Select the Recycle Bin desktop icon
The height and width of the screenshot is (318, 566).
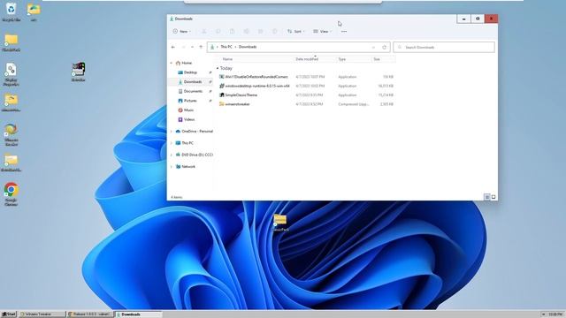pos(11,11)
